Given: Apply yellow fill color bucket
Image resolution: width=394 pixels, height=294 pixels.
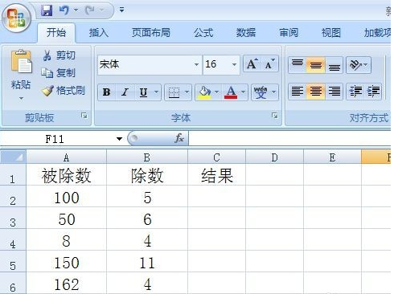Looking at the screenshot, I should [x=204, y=92].
